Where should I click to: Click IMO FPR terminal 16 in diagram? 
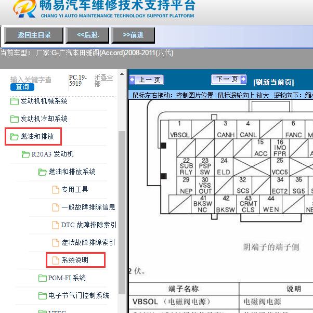pyautogui.click(x=280, y=148)
